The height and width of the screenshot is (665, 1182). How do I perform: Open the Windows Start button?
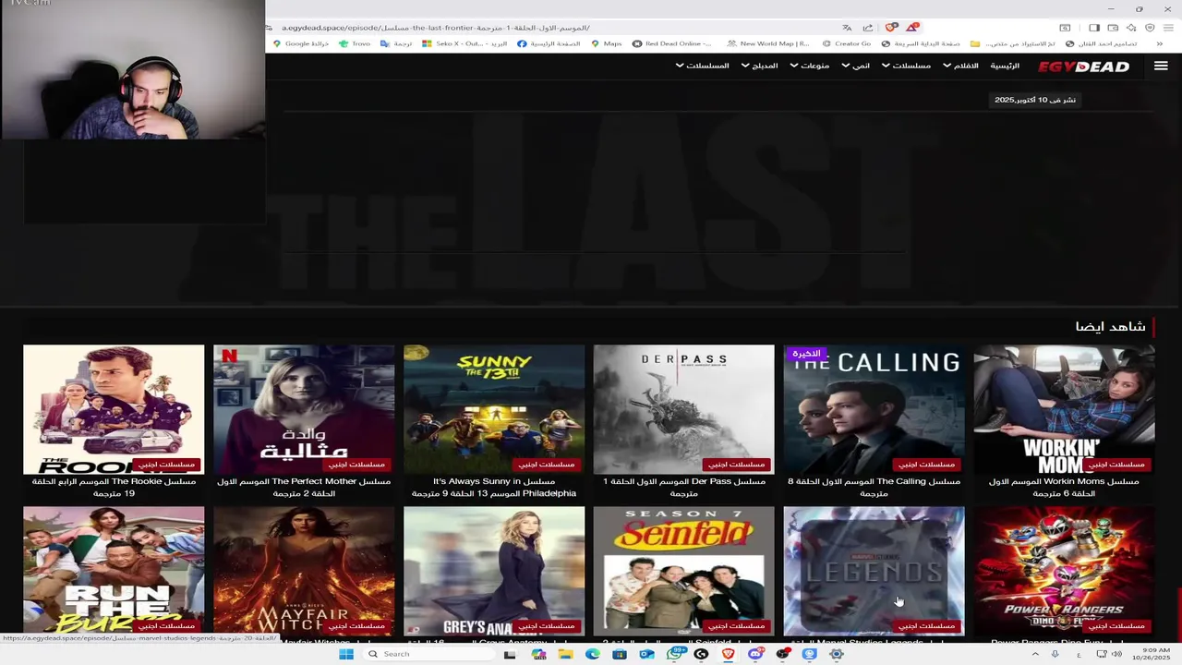click(346, 654)
